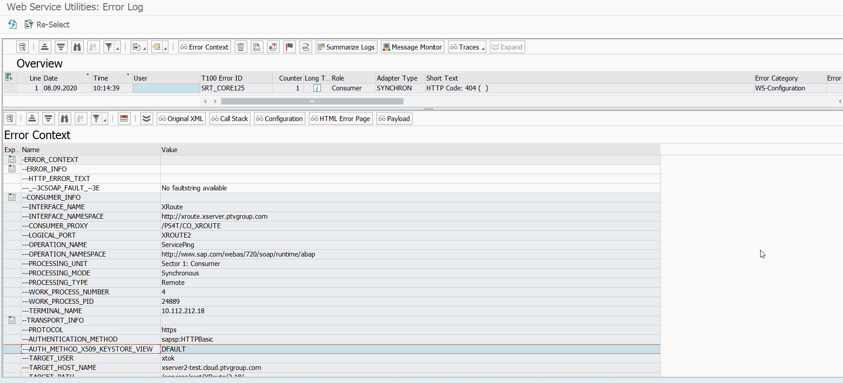843x383 pixels.
Task: Click the back arrow icon above the Overview
Action: click(x=13, y=24)
